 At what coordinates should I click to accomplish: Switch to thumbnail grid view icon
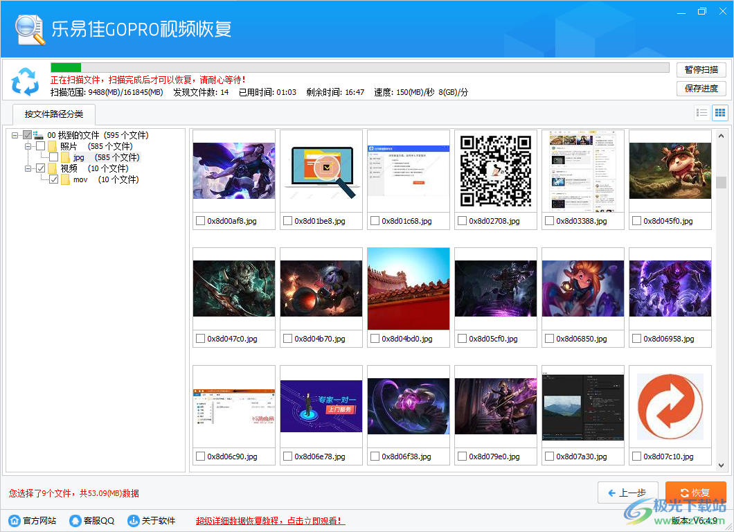tap(720, 113)
